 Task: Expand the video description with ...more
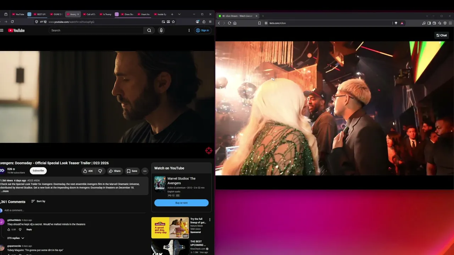[5, 191]
